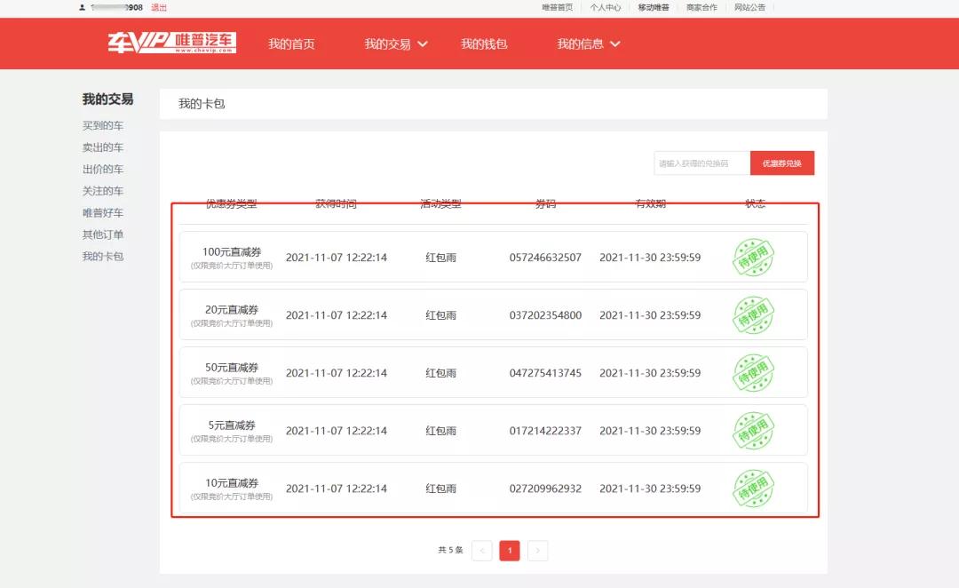959x588 pixels.
Task: Click coupon code 047275413745
Action: 545,373
